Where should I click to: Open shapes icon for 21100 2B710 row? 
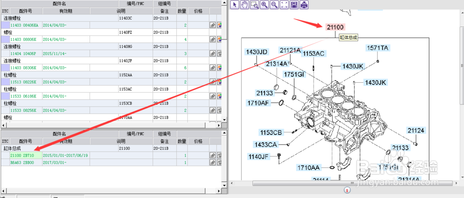pyautogui.click(x=219, y=155)
